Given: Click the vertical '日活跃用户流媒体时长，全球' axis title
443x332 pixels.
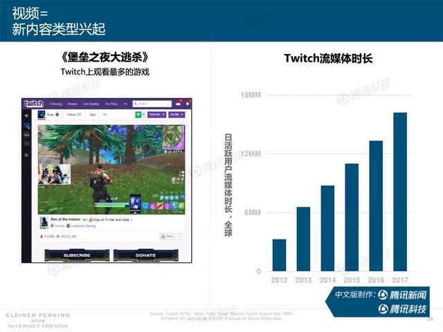Looking at the screenshot, I should (x=228, y=185).
